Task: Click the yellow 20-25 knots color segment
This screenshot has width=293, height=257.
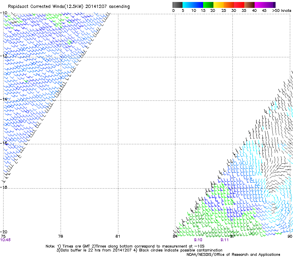Action: [x=219, y=5]
